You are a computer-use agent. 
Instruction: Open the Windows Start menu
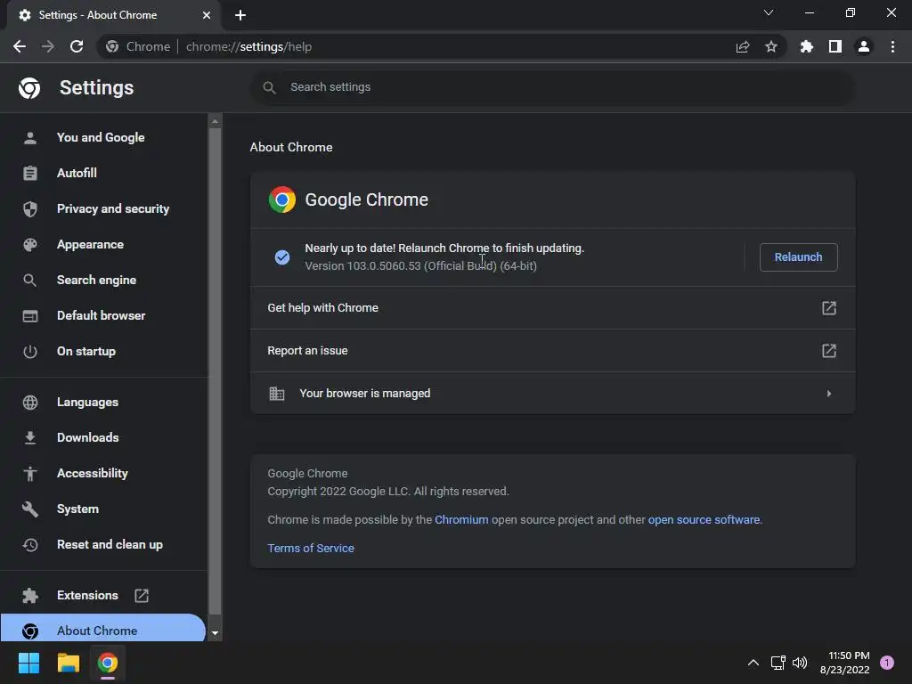tap(28, 663)
